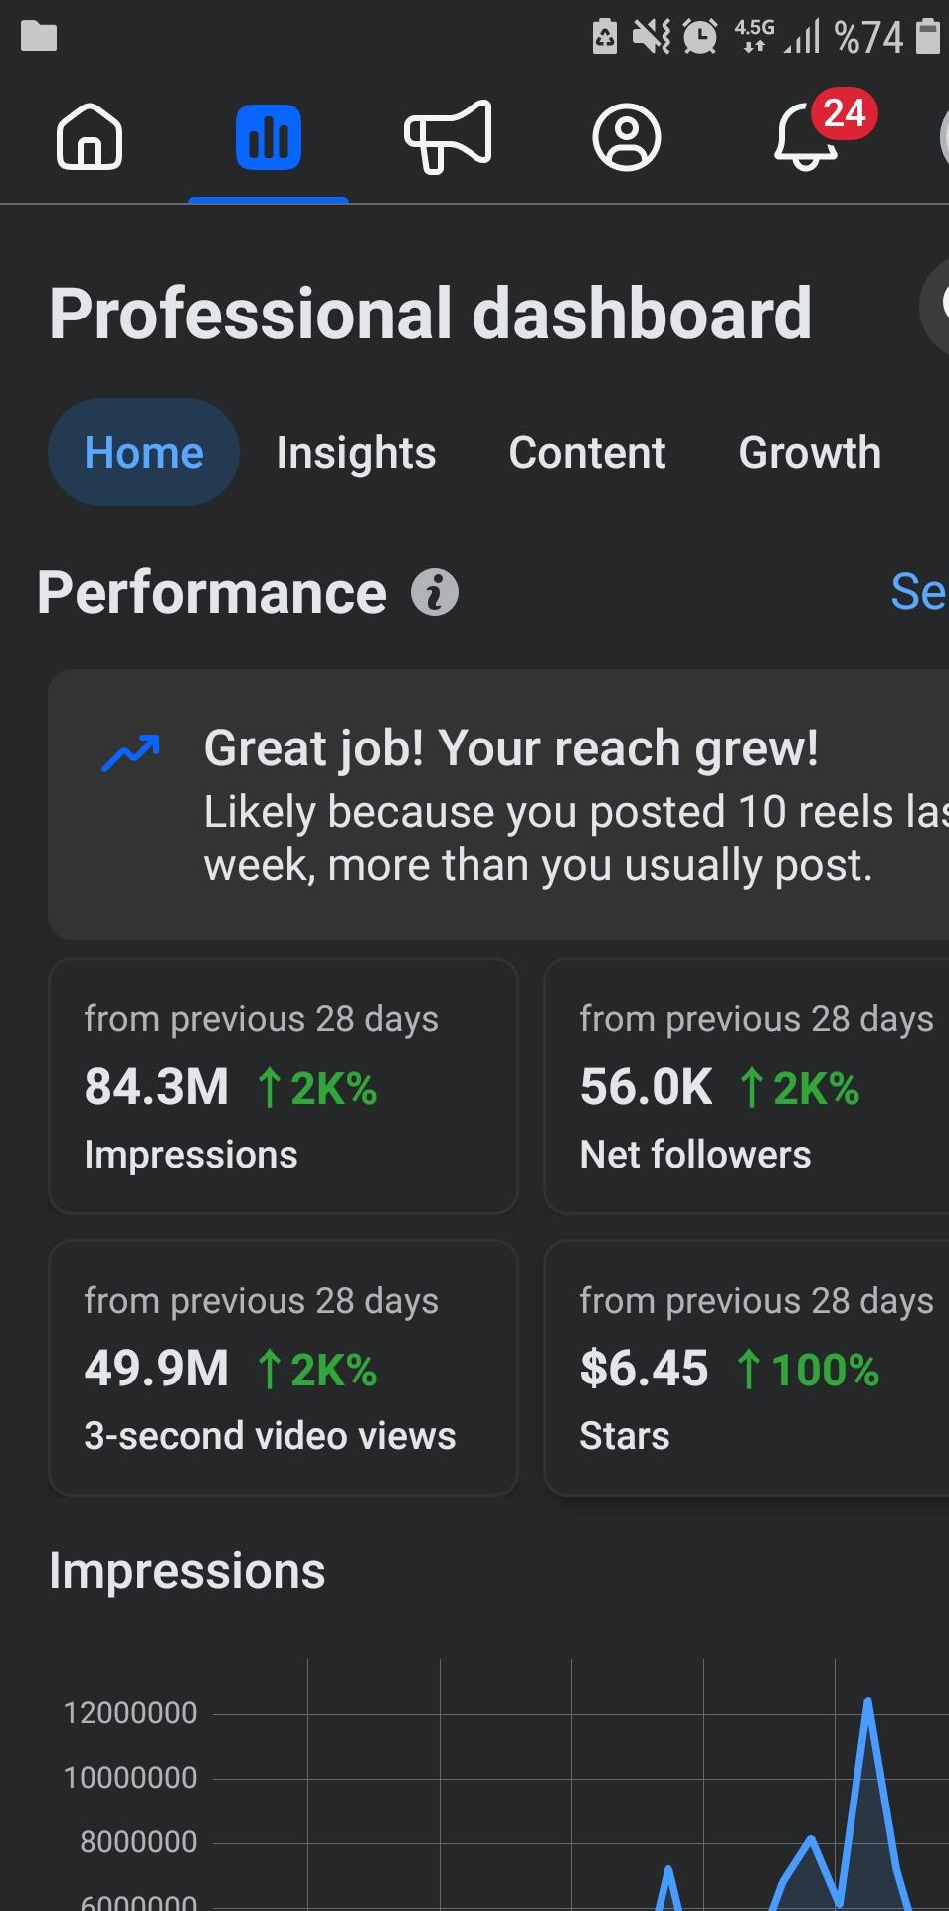
Task: Select the Professional dashboard bar-chart icon
Action: click(269, 137)
